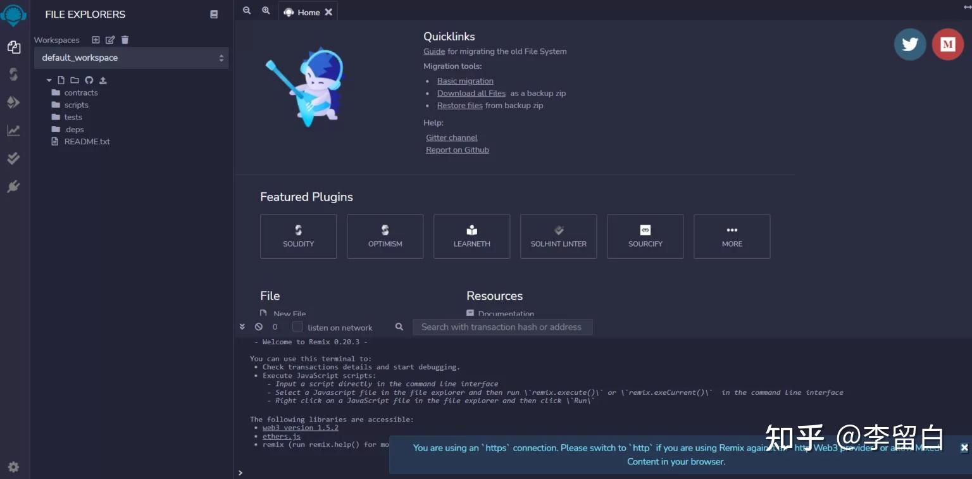Open the Debugger panel
The height and width of the screenshot is (479, 972).
click(x=13, y=186)
